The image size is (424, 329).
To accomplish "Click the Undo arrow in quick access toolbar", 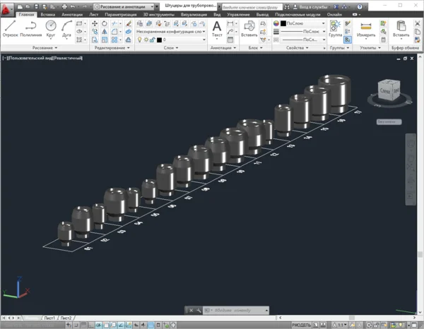I will pyautogui.click(x=73, y=6).
